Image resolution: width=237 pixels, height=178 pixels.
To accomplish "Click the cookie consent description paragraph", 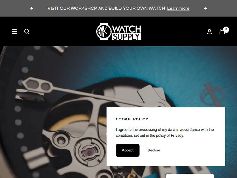I will click(165, 132).
